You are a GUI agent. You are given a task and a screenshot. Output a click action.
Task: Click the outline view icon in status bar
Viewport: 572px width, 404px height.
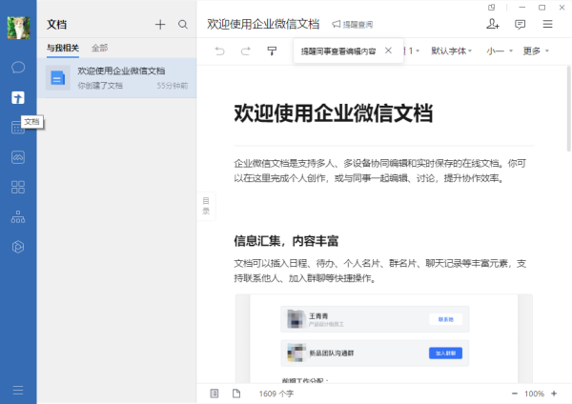click(x=214, y=394)
